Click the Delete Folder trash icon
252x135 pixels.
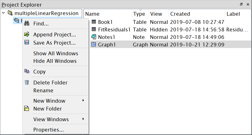[x=27, y=83]
